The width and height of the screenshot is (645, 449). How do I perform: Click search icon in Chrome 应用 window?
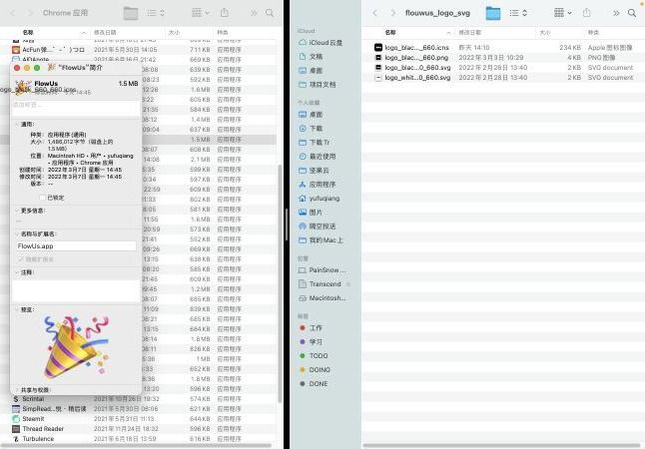click(270, 13)
